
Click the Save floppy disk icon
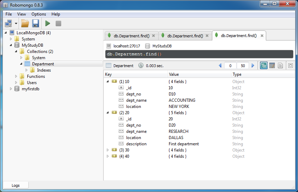pos(36,24)
